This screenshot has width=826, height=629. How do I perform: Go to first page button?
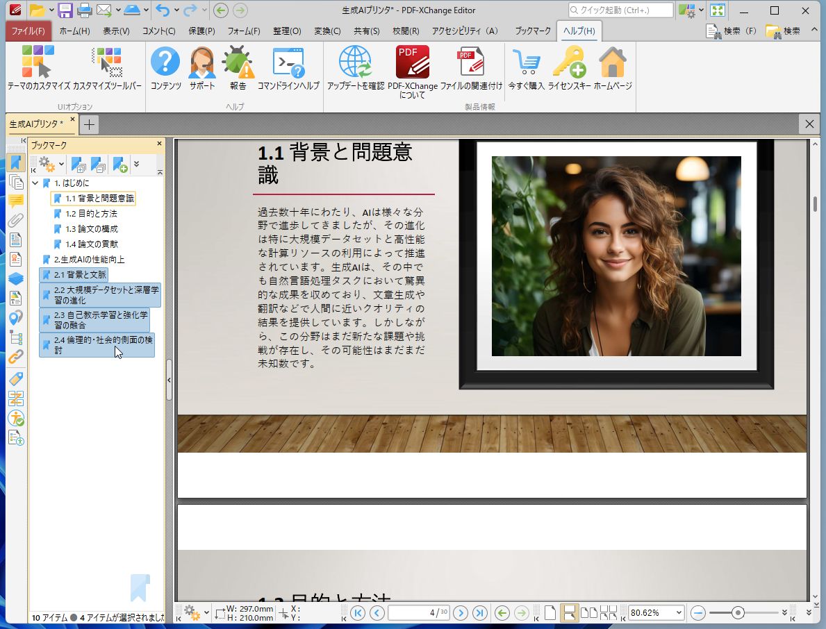click(358, 612)
